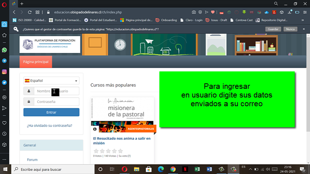
Task: Click Guardar to save the password
Action: point(273,29)
